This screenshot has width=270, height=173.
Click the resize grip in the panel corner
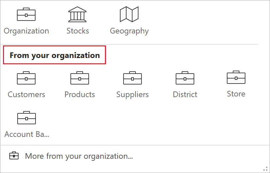(266, 168)
